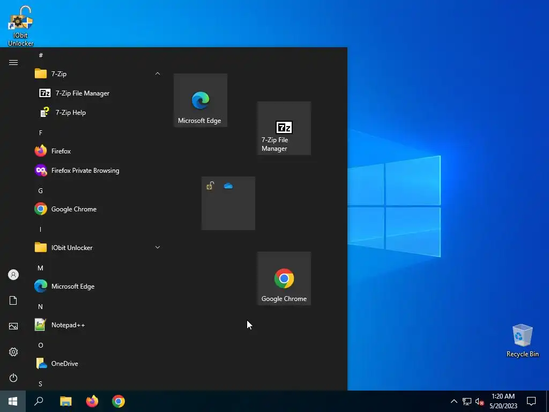This screenshot has height=412, width=549.
Task: Click the 7-Zip File Manager pinned tile
Action: (x=284, y=128)
